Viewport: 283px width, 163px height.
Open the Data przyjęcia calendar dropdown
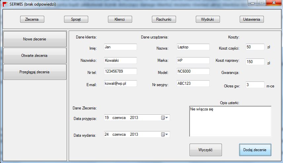(164, 118)
